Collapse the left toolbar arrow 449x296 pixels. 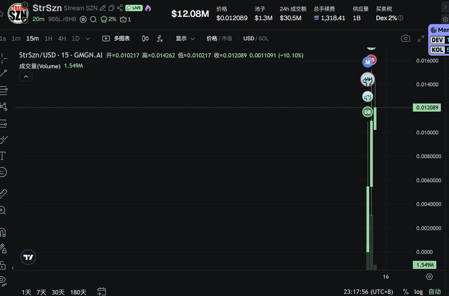13,268
